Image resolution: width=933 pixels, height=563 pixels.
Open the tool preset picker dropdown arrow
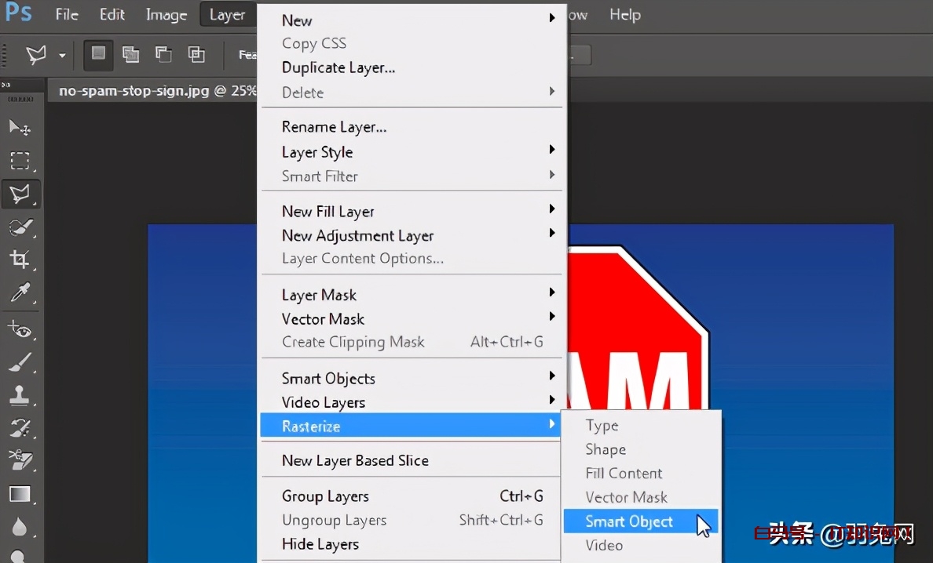[x=62, y=55]
